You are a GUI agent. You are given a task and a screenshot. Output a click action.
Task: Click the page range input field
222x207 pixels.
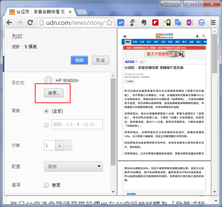[77, 124]
